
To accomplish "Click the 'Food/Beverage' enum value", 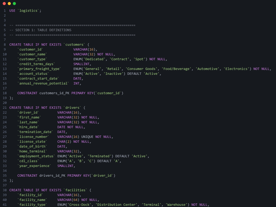I will pos(176,69).
